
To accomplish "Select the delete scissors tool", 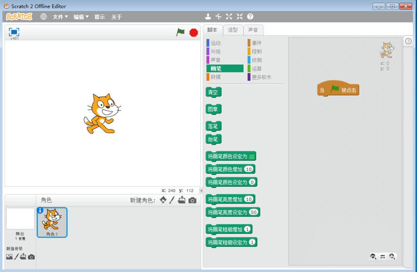I will click(x=219, y=17).
